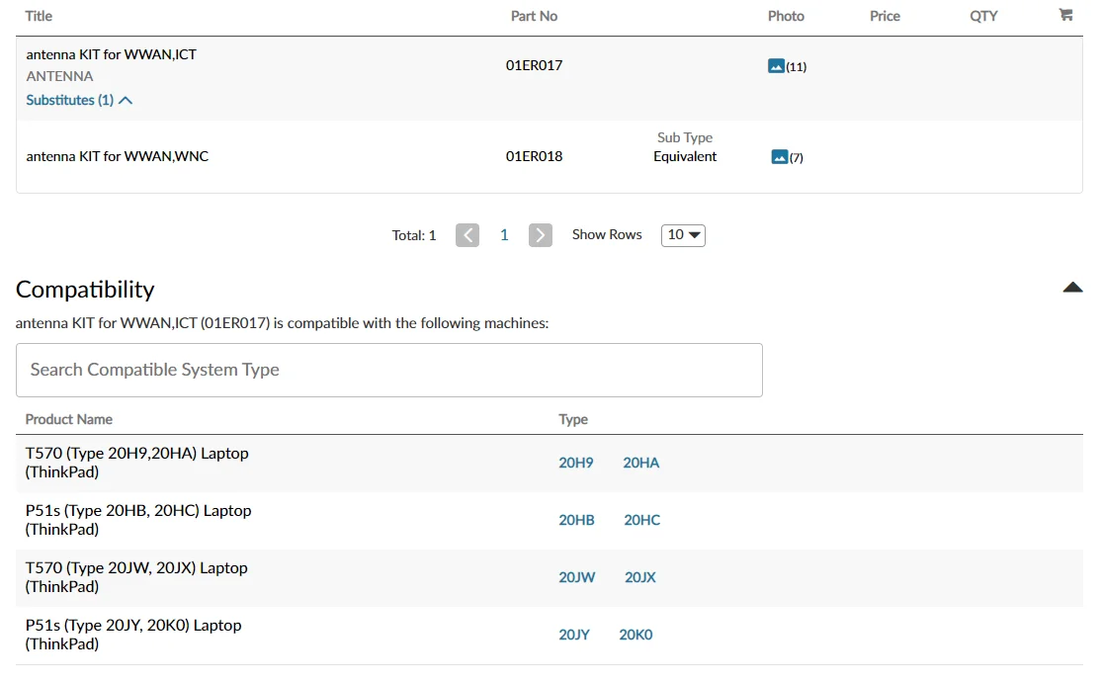The width and height of the screenshot is (1101, 683).
Task: Click the shopping cart column icon
Action: coord(1065,16)
